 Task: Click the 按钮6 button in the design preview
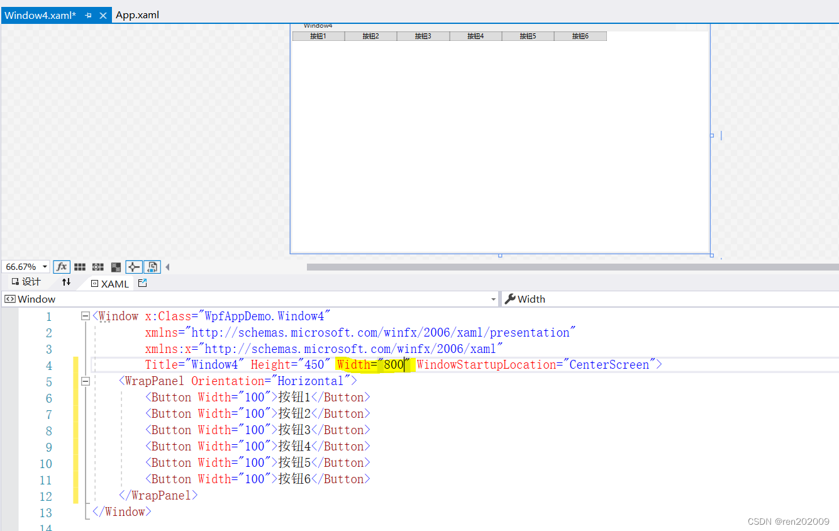point(580,36)
